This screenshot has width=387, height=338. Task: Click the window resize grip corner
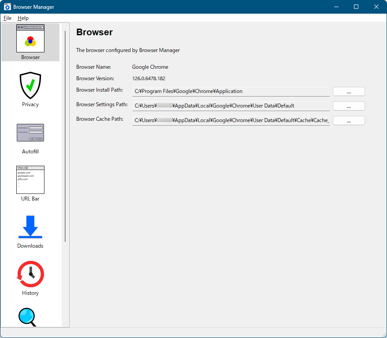click(x=384, y=335)
